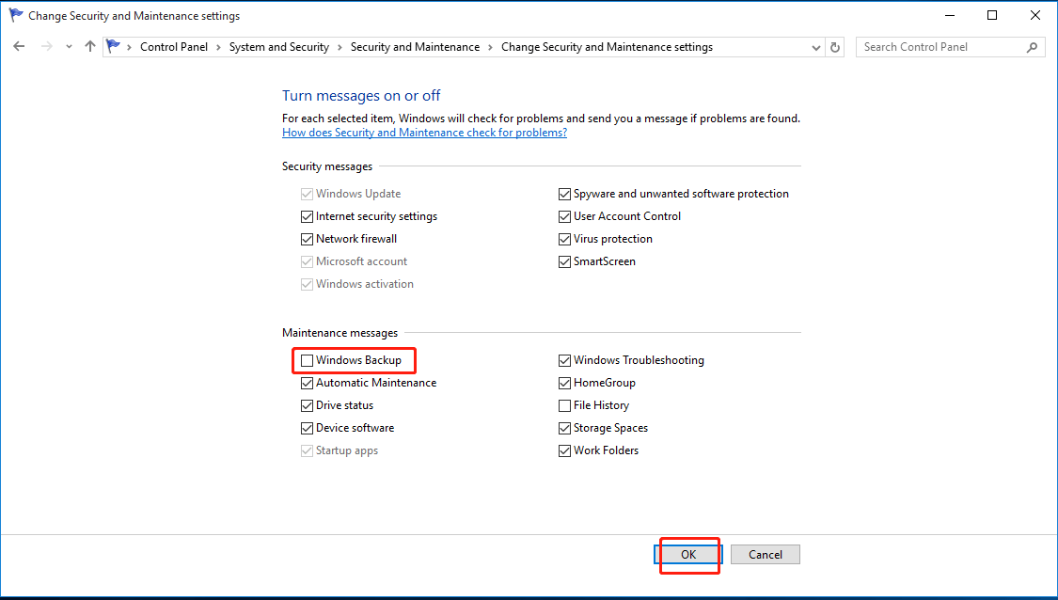Open the recent pages chevron next to navigation arrows
The image size is (1058, 600).
coord(68,46)
